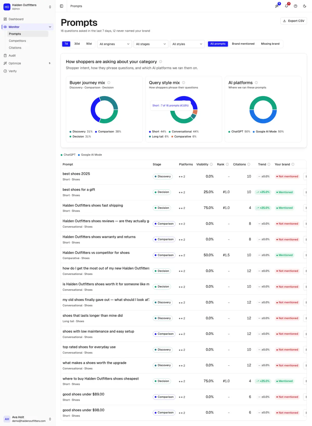The height and width of the screenshot is (426, 312).
Task: Open the Dashboard icon in sidebar
Action: (x=5, y=19)
